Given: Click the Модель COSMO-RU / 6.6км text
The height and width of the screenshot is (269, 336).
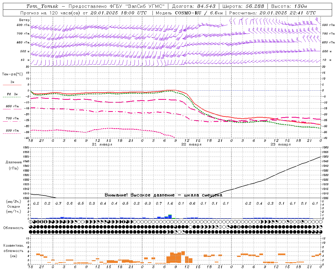Looking at the screenshot, I should click(x=189, y=13).
